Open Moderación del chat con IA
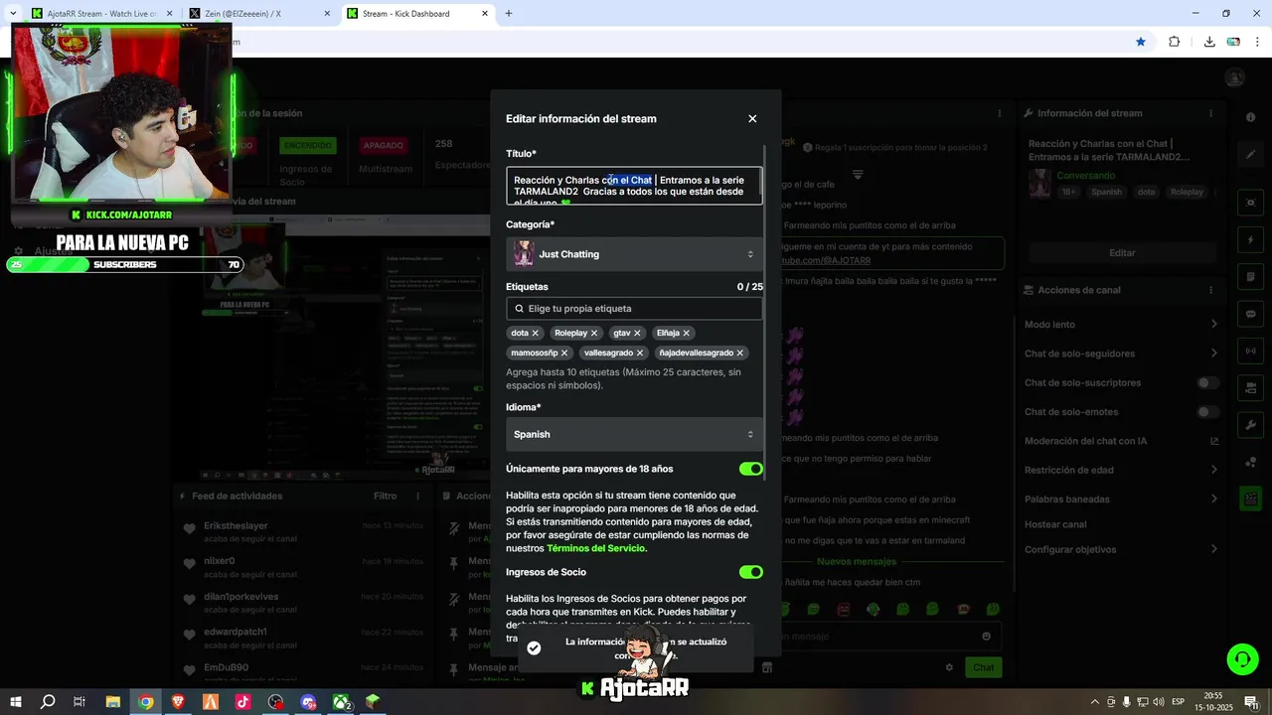 [1121, 441]
